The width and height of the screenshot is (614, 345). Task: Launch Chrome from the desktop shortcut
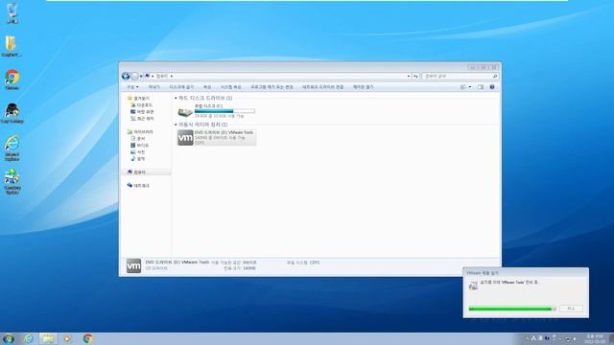(12, 80)
